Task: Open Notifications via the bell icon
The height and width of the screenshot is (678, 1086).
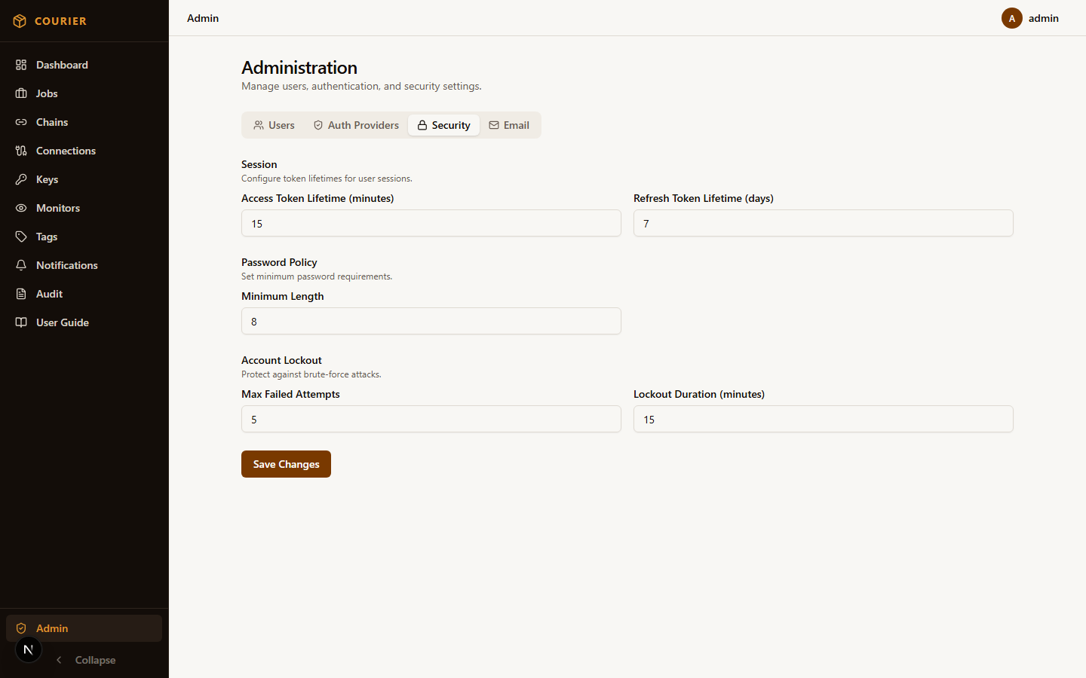Action: click(x=21, y=265)
